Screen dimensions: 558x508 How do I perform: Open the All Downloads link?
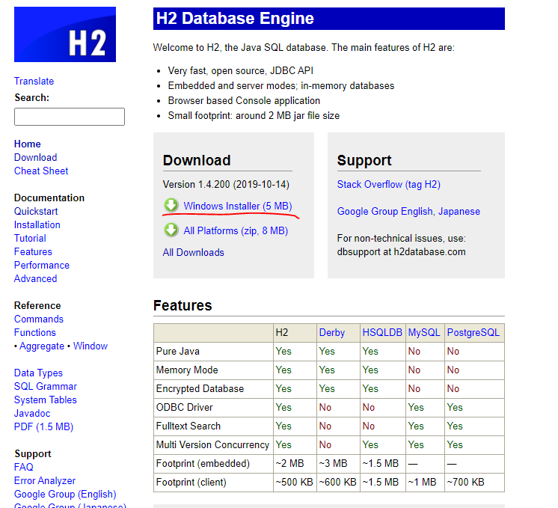[193, 252]
